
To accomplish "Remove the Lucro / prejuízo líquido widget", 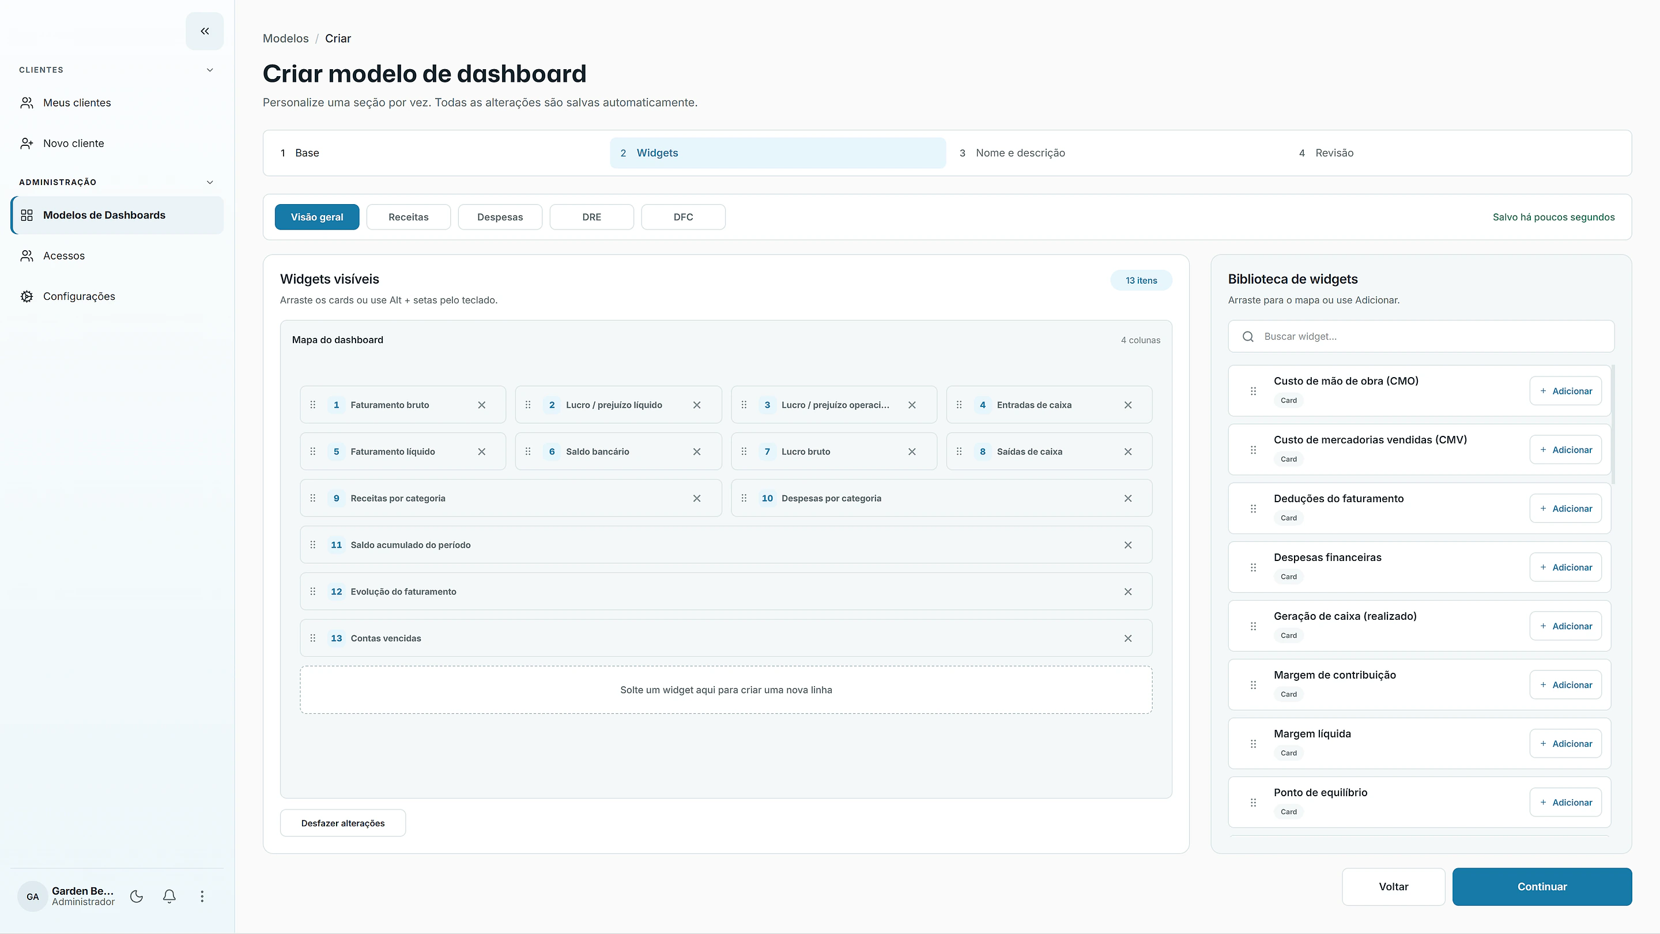I will pos(697,405).
